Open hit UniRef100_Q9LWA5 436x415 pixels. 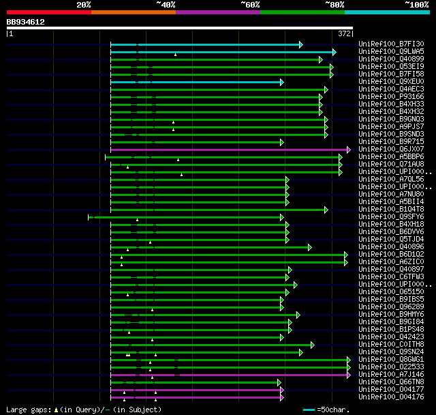pos(391,51)
